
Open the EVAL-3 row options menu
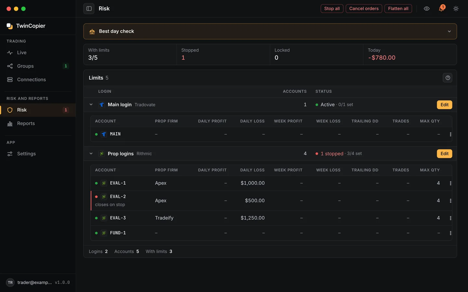pos(450,218)
